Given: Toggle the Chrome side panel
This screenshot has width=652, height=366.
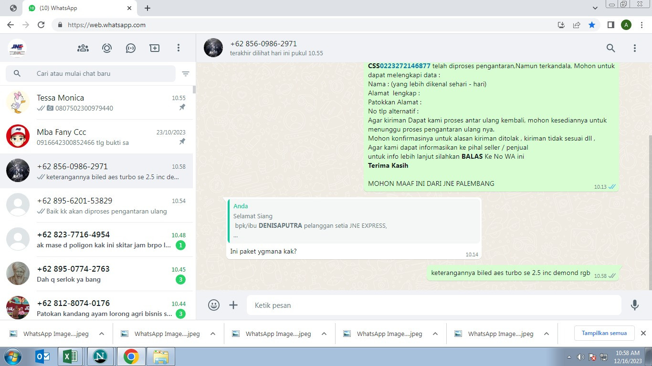Looking at the screenshot, I should click(610, 25).
